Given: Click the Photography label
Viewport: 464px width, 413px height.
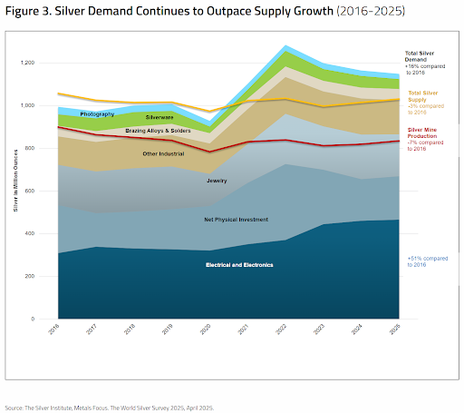Looking at the screenshot, I should [97, 114].
